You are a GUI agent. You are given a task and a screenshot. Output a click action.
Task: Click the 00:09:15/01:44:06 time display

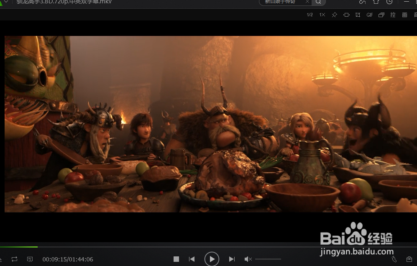coord(68,259)
